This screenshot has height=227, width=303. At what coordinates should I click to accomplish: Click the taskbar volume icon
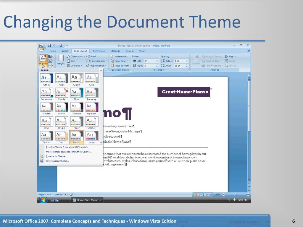(x=235, y=200)
